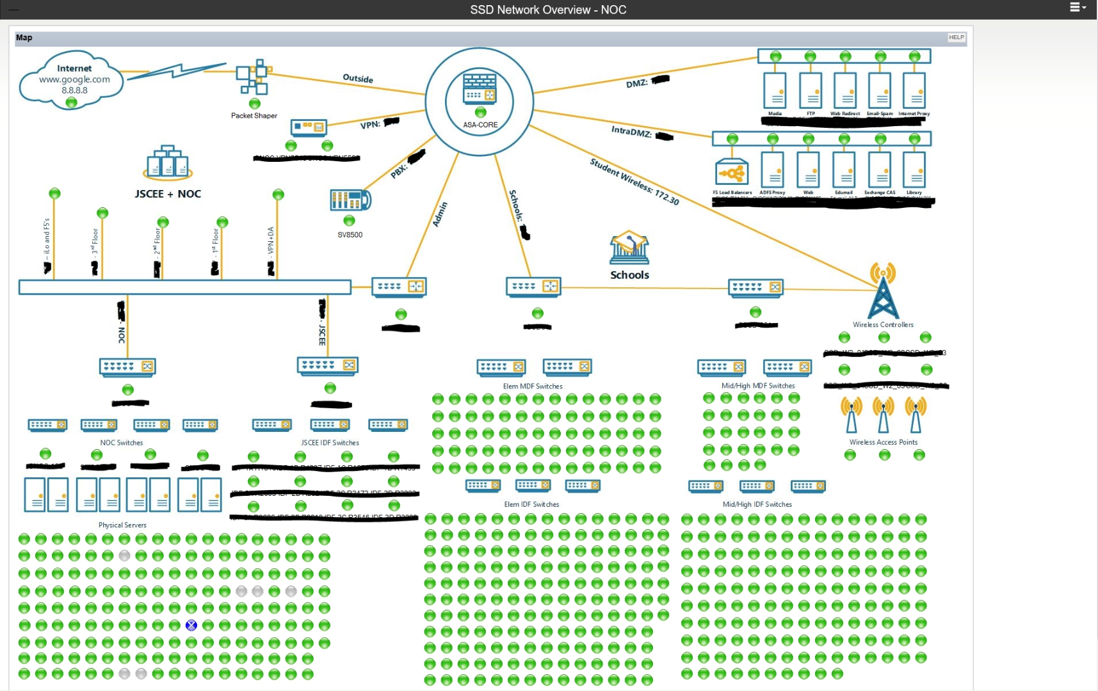Click the 'Mid/High MDF Switches' label
The image size is (1098, 691).
pos(758,386)
